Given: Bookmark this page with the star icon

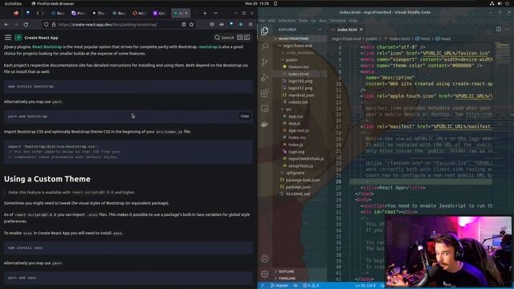Looking at the screenshot, I should coord(191,24).
